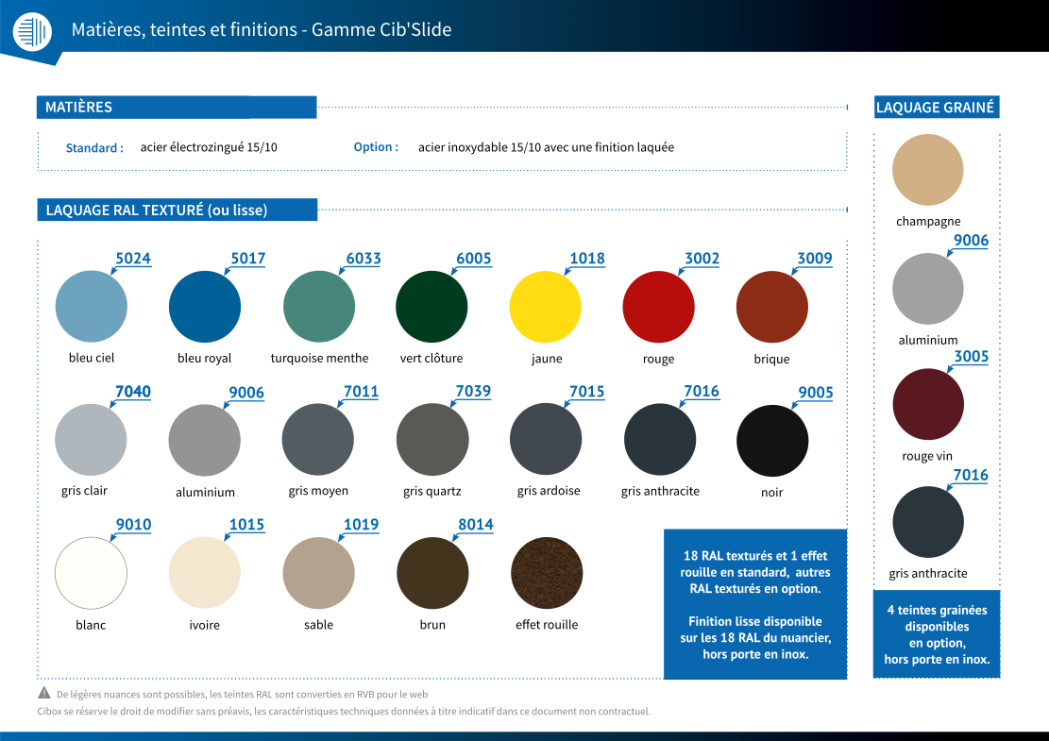Choose the vert clôture 6005 swatch

coord(431,306)
